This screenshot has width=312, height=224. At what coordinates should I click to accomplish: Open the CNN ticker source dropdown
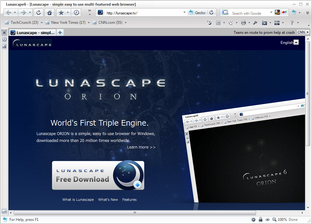pos(308,32)
